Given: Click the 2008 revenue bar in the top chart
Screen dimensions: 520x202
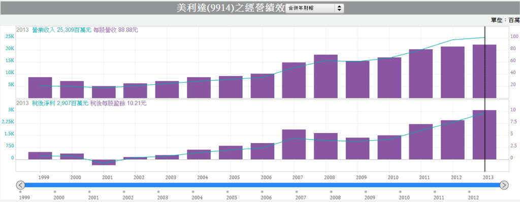Looking at the screenshot, I should [x=326, y=76].
